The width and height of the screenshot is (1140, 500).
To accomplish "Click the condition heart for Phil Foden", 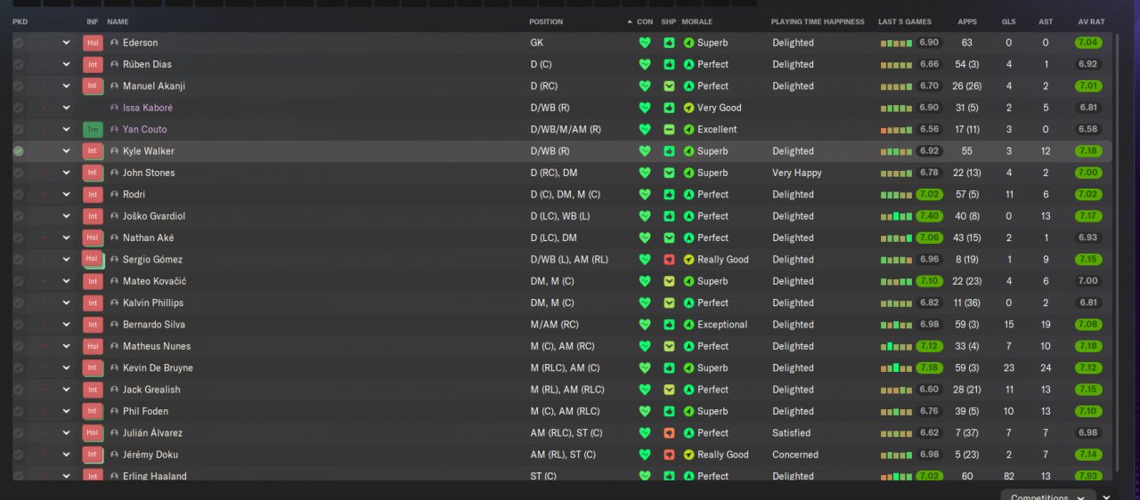I will click(645, 411).
